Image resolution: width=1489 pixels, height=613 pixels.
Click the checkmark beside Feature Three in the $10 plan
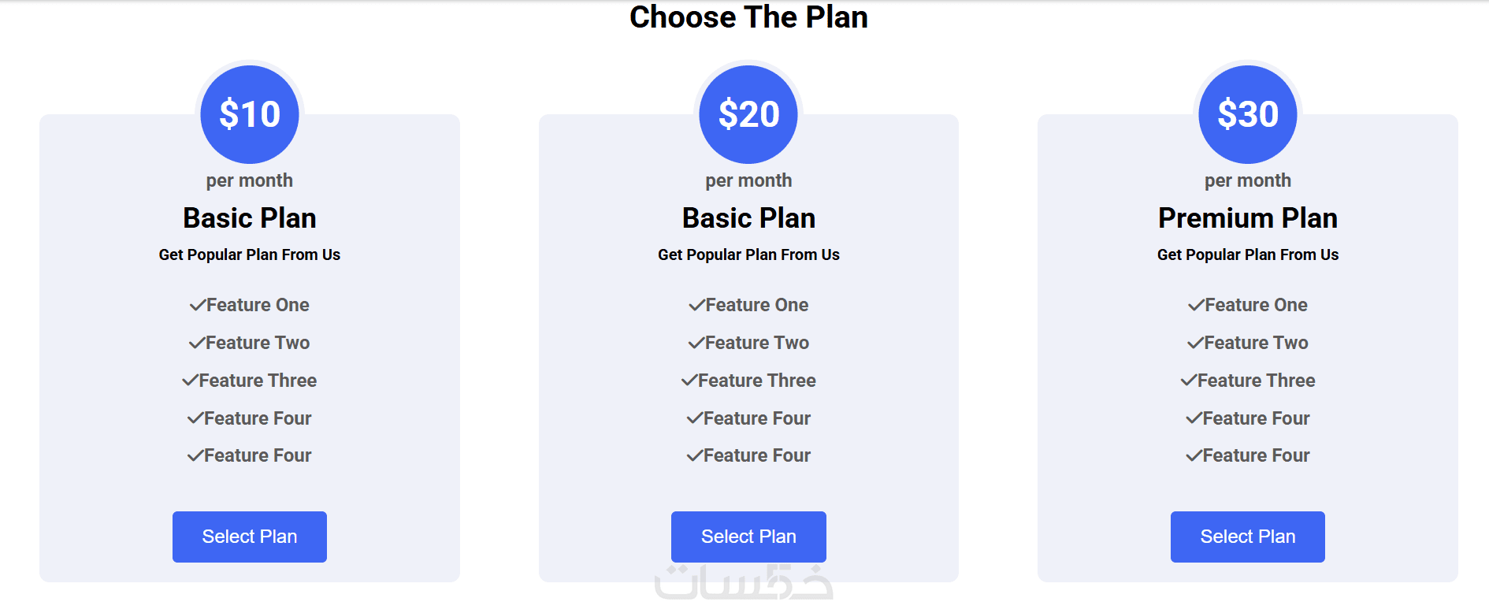point(190,381)
